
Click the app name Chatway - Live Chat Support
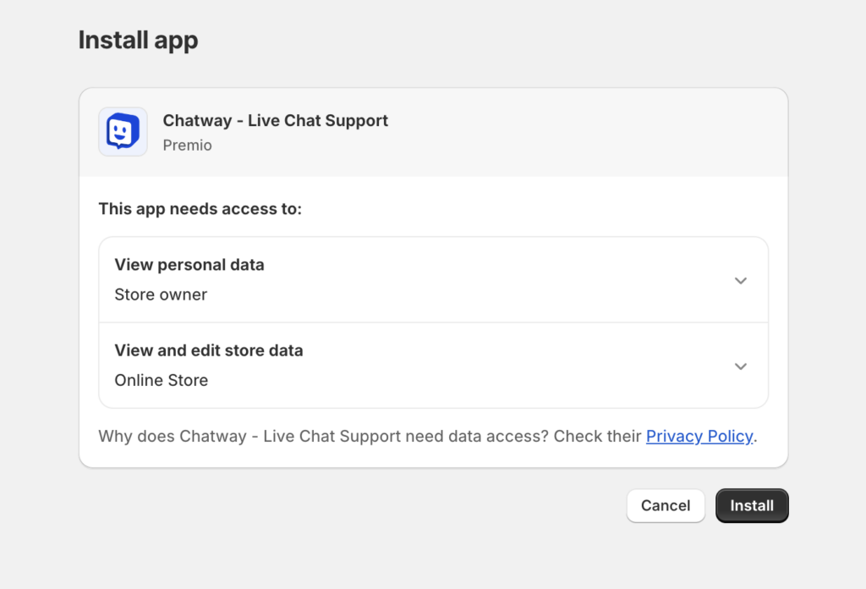tap(276, 120)
